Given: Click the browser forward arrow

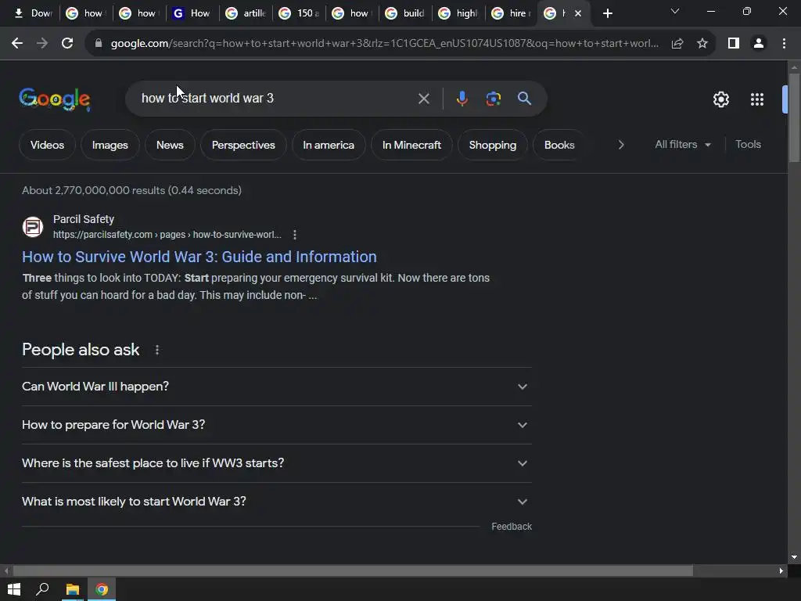Looking at the screenshot, I should 42,44.
